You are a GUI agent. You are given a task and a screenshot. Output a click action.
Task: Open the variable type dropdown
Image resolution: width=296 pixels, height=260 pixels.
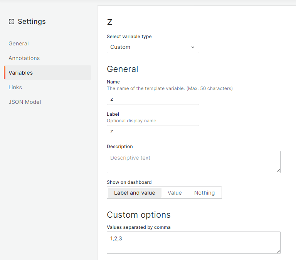click(153, 47)
